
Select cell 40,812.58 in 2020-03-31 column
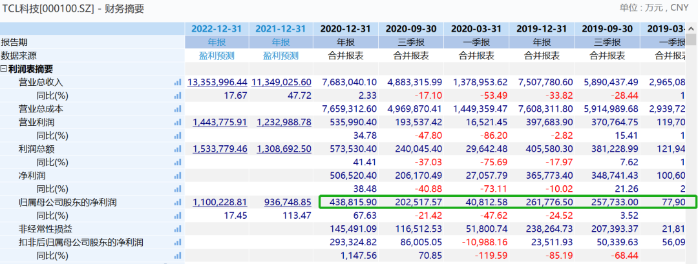tap(486, 202)
